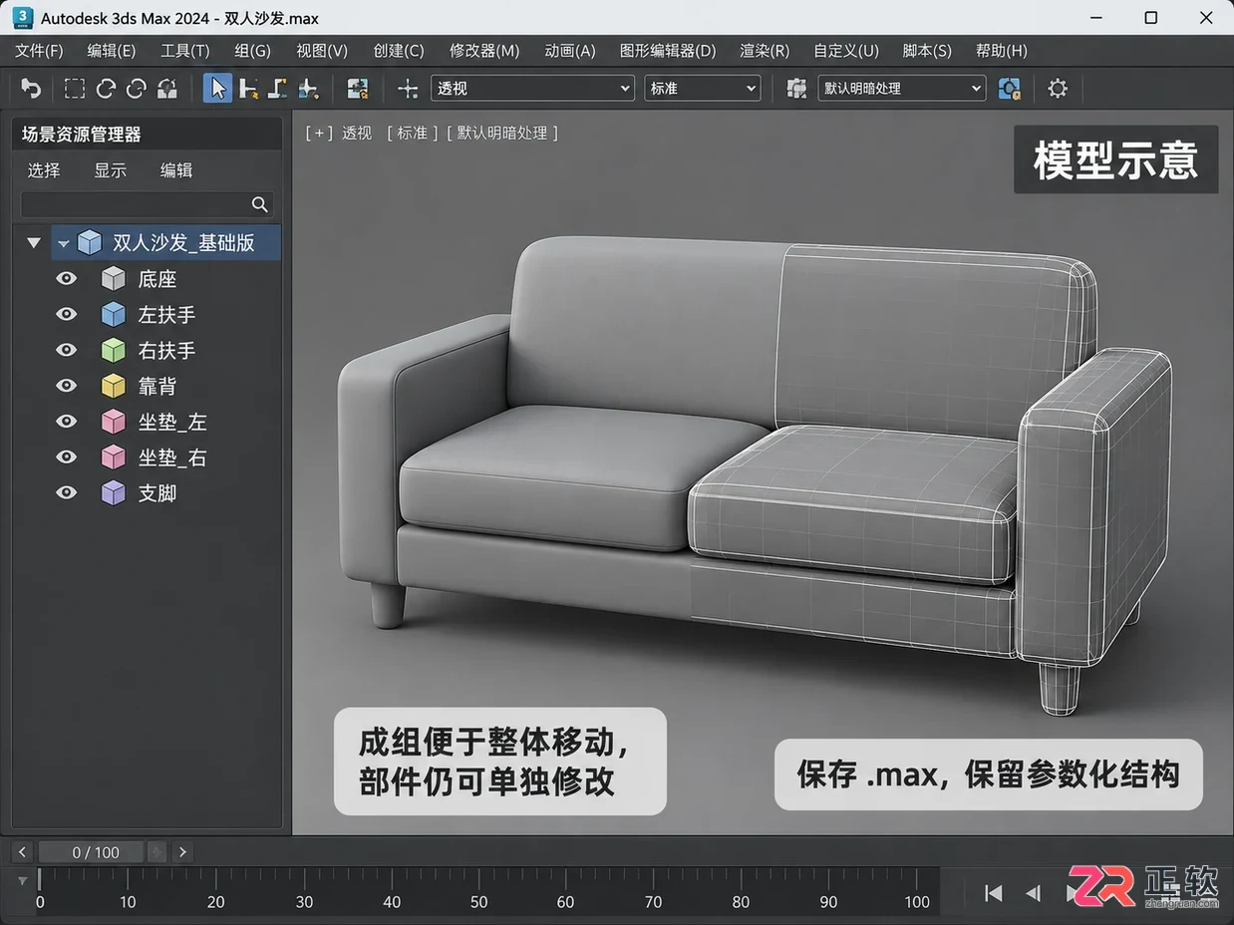Go to previous frame arrow beside 0 / 100
1234x925 pixels.
(23, 852)
